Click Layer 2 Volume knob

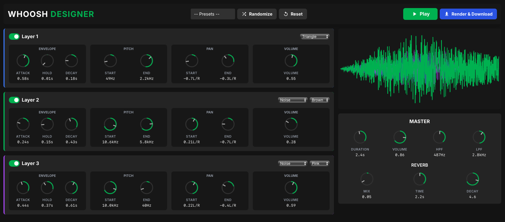click(291, 124)
